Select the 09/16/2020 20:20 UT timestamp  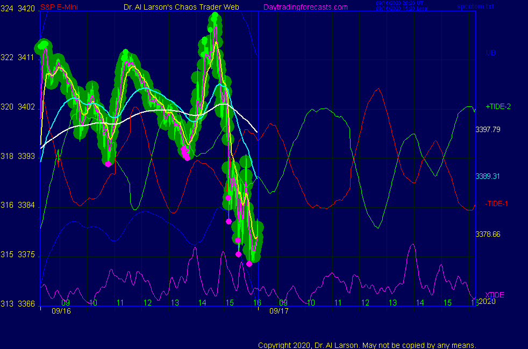click(399, 3)
